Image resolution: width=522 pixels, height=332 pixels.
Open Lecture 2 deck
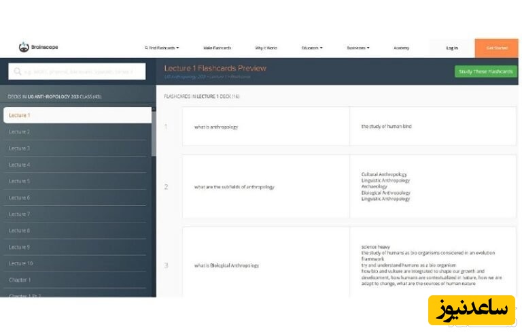pyautogui.click(x=77, y=131)
